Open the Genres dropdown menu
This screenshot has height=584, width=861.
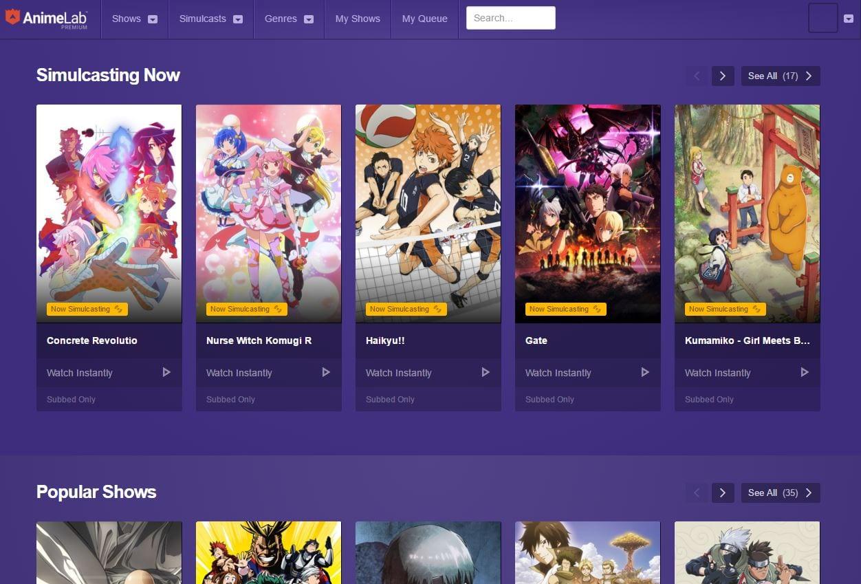point(288,19)
